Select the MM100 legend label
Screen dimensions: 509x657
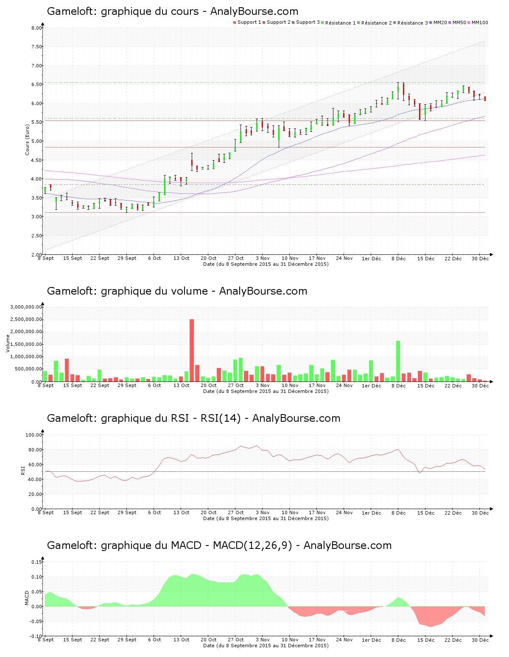(x=480, y=22)
